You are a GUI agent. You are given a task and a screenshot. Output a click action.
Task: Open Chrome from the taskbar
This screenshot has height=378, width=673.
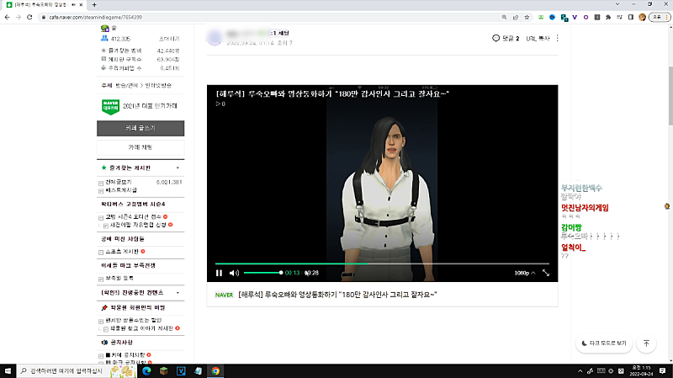coord(215,370)
